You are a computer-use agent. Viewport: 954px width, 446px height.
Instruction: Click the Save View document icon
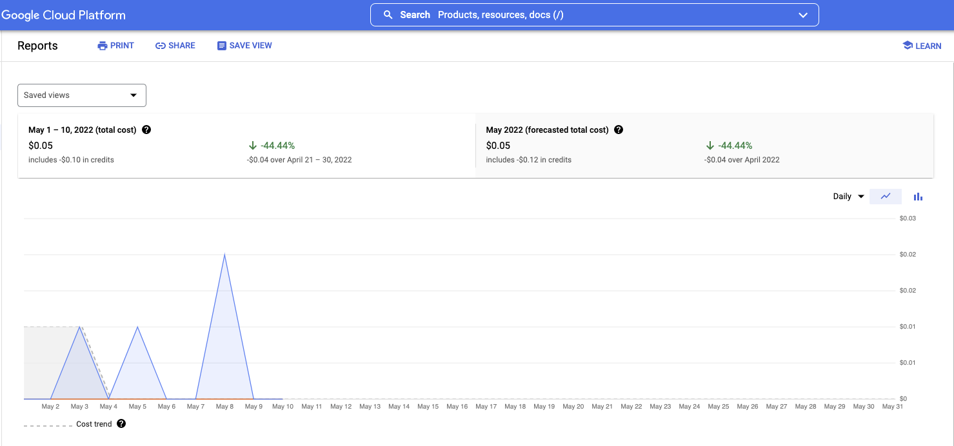point(221,45)
